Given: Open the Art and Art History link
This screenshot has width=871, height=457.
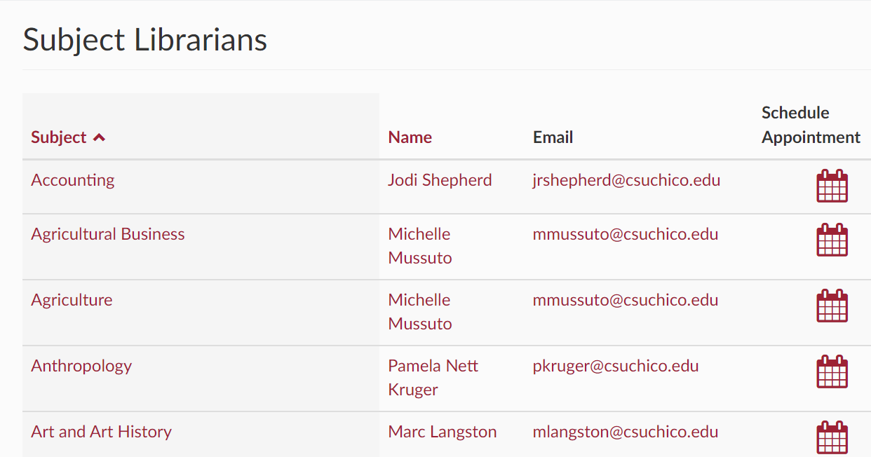Looking at the screenshot, I should tap(101, 432).
